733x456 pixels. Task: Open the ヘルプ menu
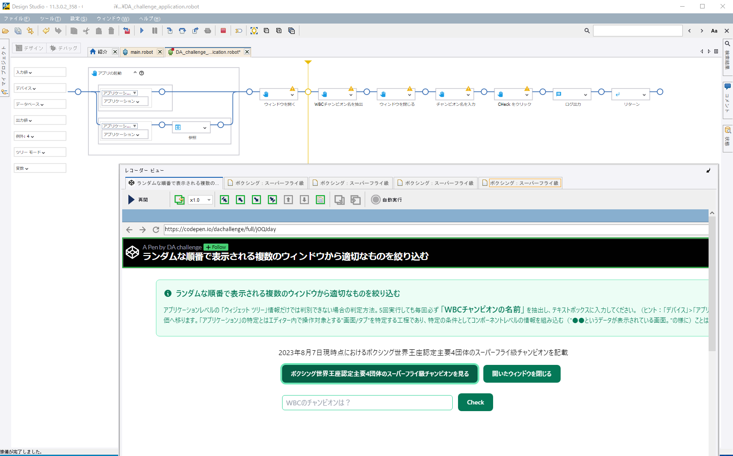pos(150,19)
